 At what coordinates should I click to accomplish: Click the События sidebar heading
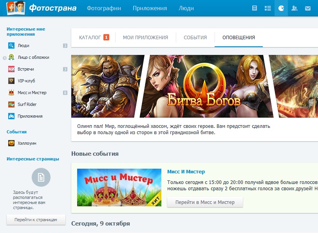[x=16, y=132]
